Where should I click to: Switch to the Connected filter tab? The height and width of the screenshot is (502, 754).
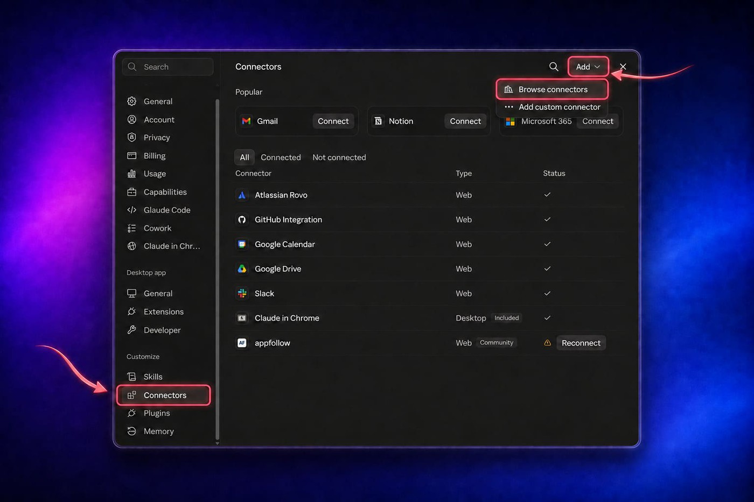pos(281,157)
